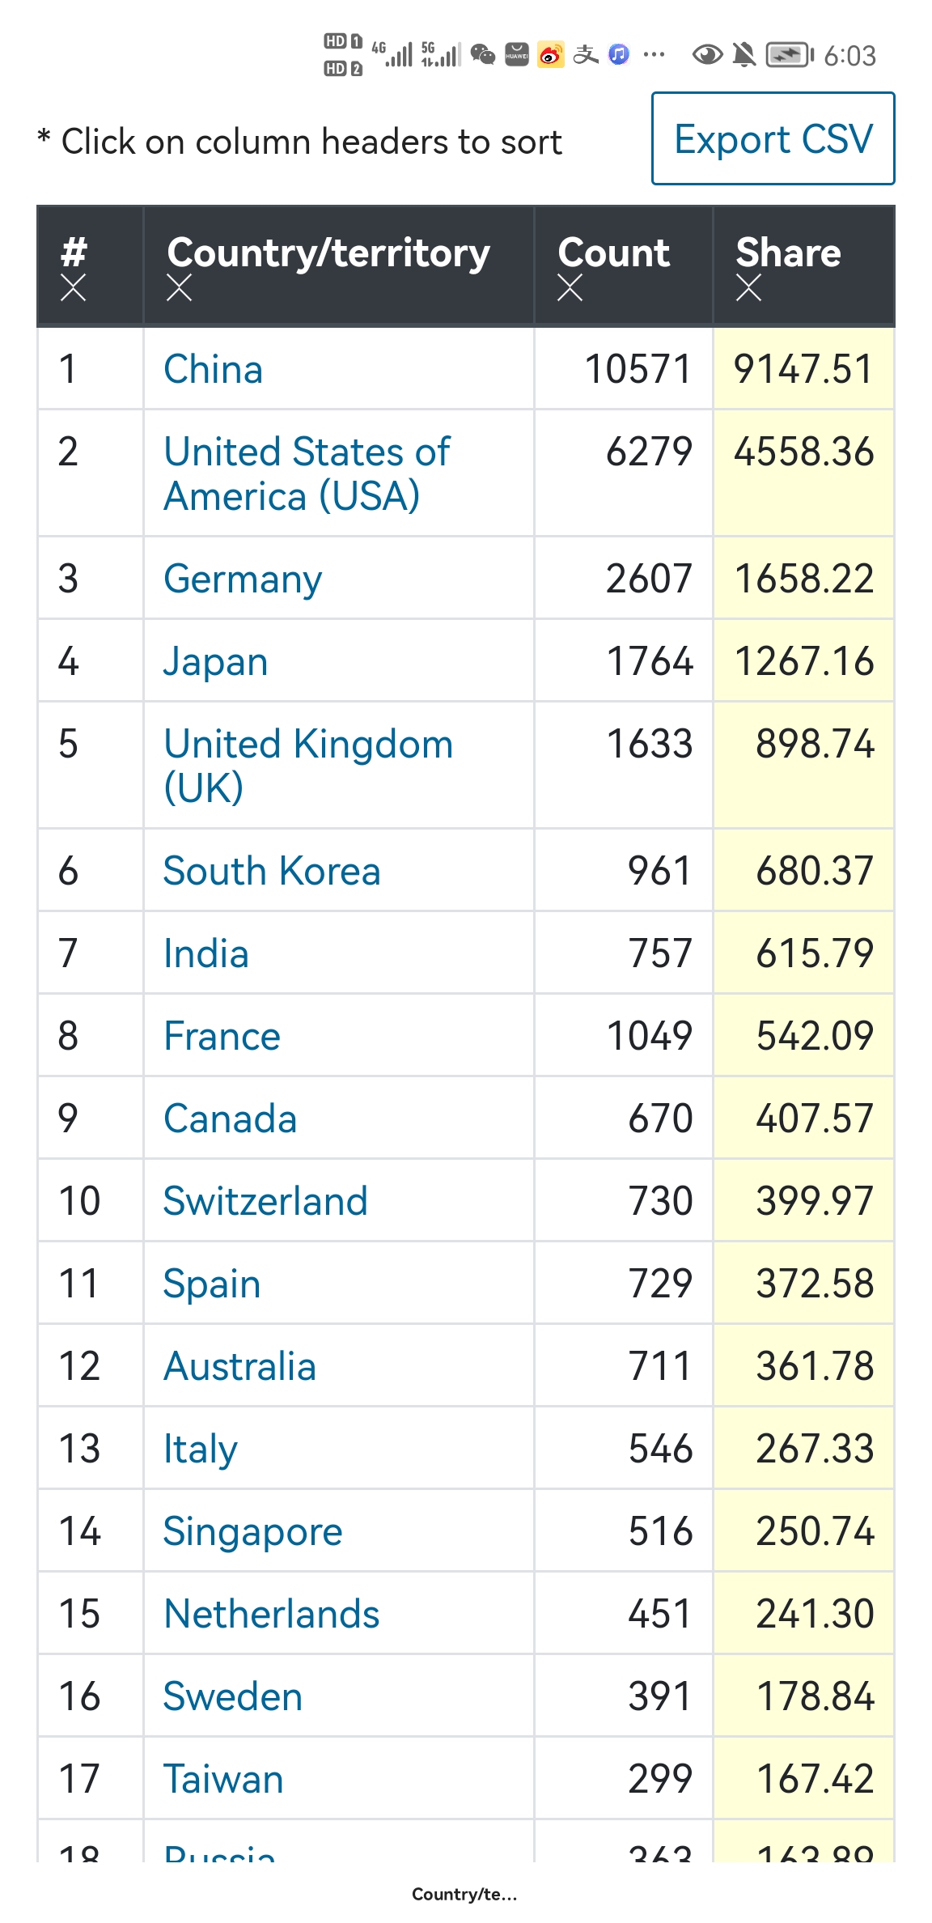The image size is (932, 1923).
Task: Tap the music app notification icon
Action: coord(619,55)
